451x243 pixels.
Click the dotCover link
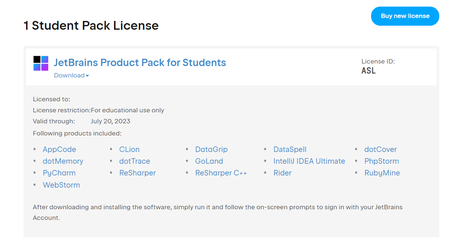[380, 149]
